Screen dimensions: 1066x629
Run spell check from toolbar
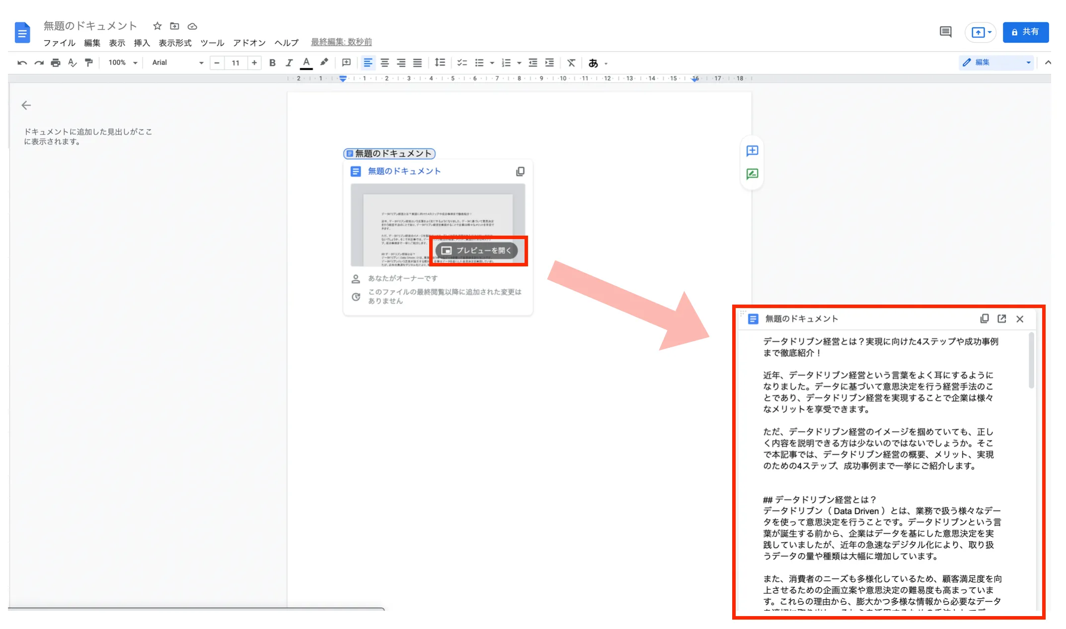tap(72, 63)
